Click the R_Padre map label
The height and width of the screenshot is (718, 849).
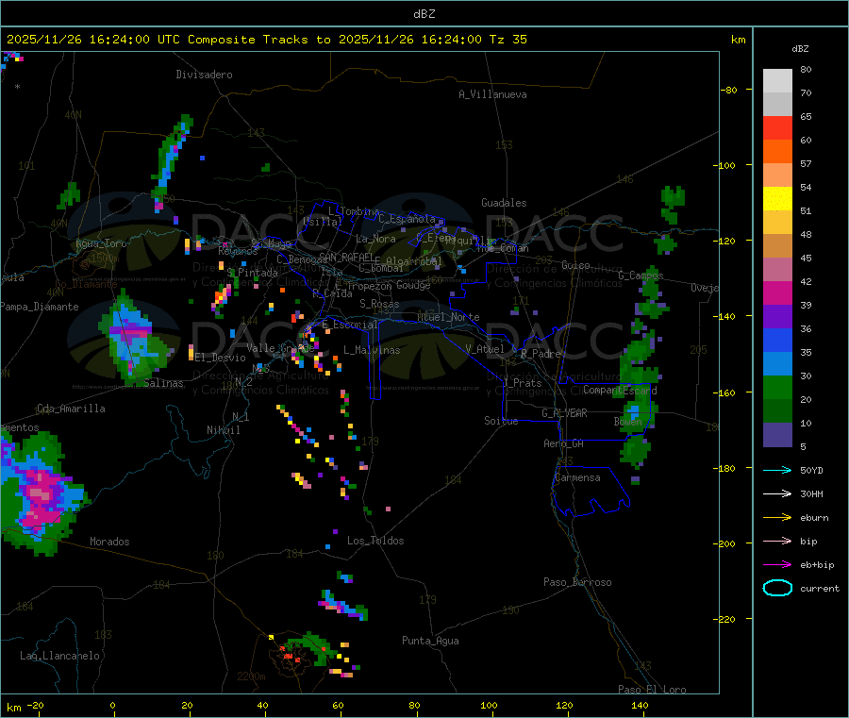click(x=541, y=354)
